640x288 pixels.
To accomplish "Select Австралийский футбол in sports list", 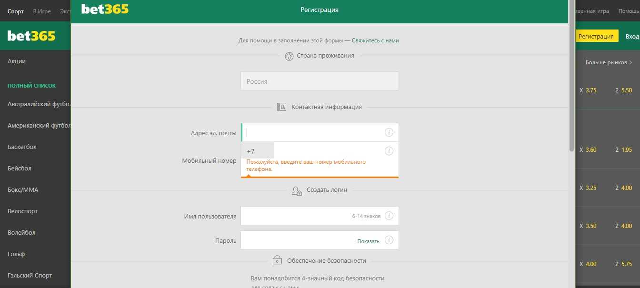I will 39,104.
